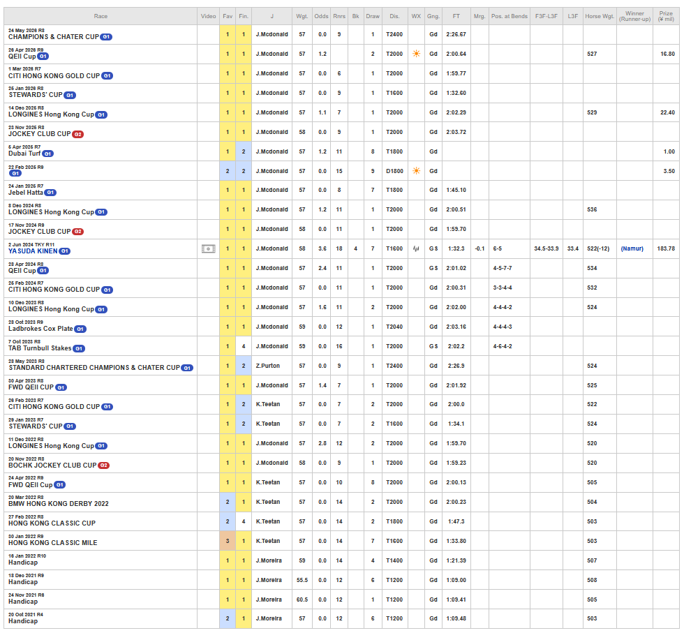Click the finish time 2:26.67
This screenshot has height=633, width=684.
(x=456, y=34)
